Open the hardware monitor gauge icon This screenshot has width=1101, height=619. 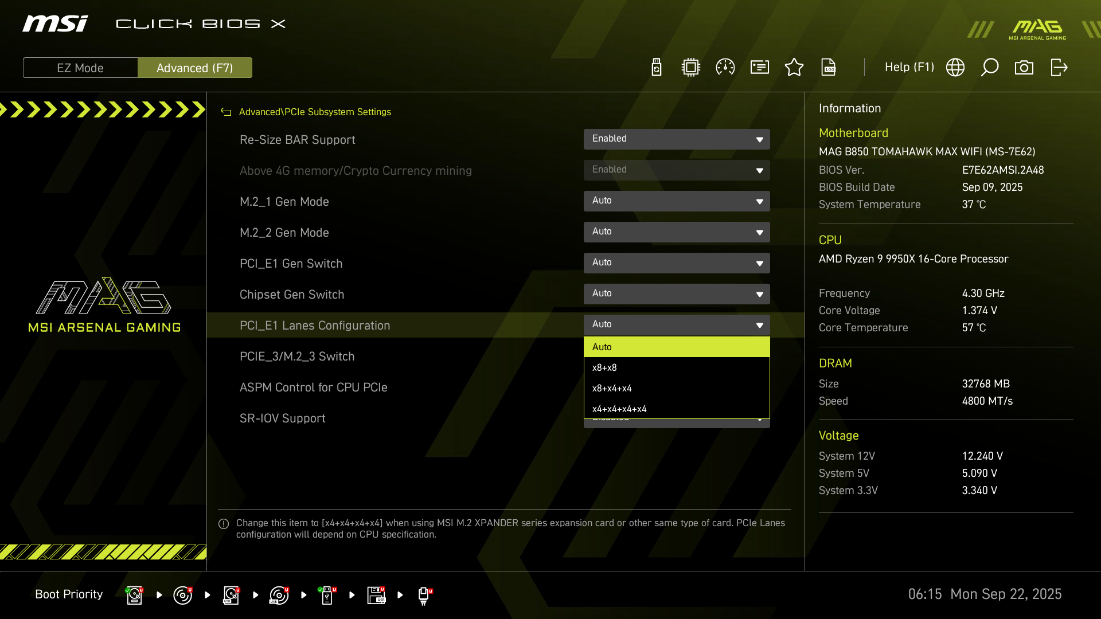coord(725,68)
